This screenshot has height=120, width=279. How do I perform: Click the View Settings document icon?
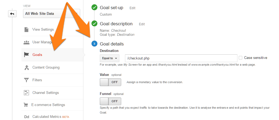[26, 30]
